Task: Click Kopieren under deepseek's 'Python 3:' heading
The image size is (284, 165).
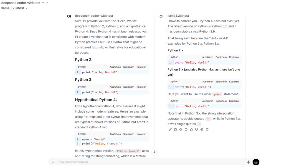Action: coord(141,87)
